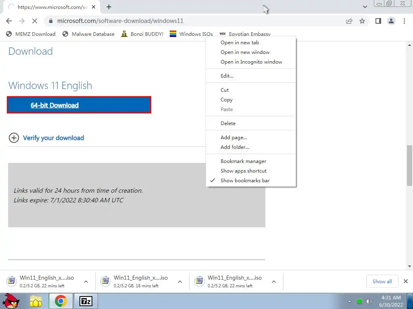Screen dimensions: 413x309
Task: Choose Add folder... option
Action: click(x=251, y=147)
